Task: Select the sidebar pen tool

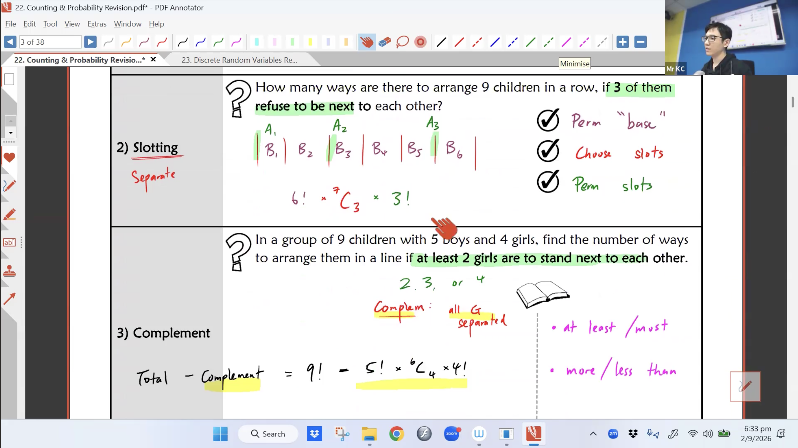Action: tap(9, 186)
